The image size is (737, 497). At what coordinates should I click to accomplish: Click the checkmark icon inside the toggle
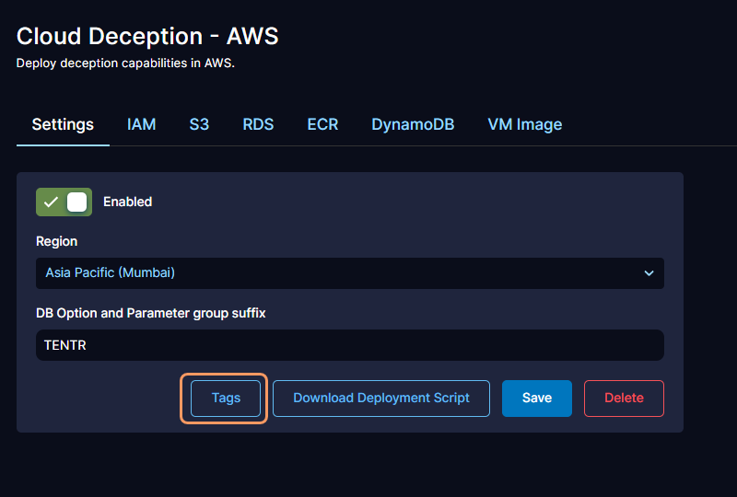pos(51,202)
